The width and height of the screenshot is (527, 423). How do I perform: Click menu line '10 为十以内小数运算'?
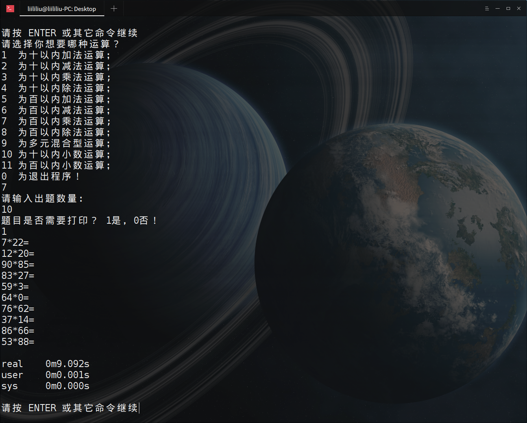click(x=56, y=154)
